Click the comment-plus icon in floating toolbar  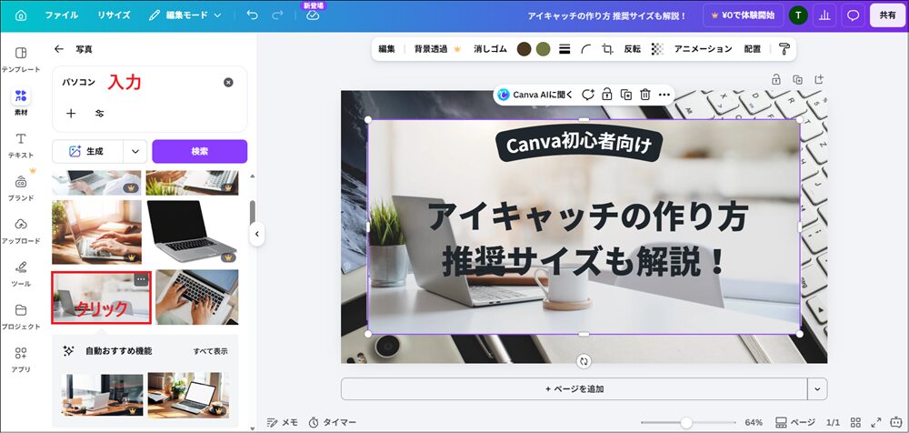588,95
